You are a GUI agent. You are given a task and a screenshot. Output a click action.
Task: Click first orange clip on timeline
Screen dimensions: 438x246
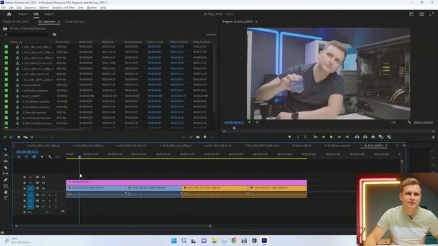[x=214, y=188]
